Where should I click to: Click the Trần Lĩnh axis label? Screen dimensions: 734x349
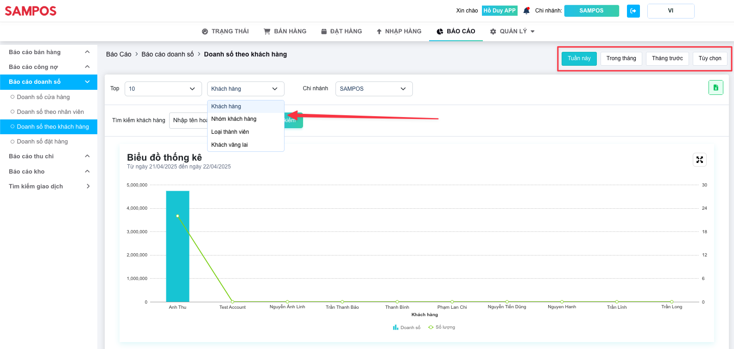coord(617,307)
